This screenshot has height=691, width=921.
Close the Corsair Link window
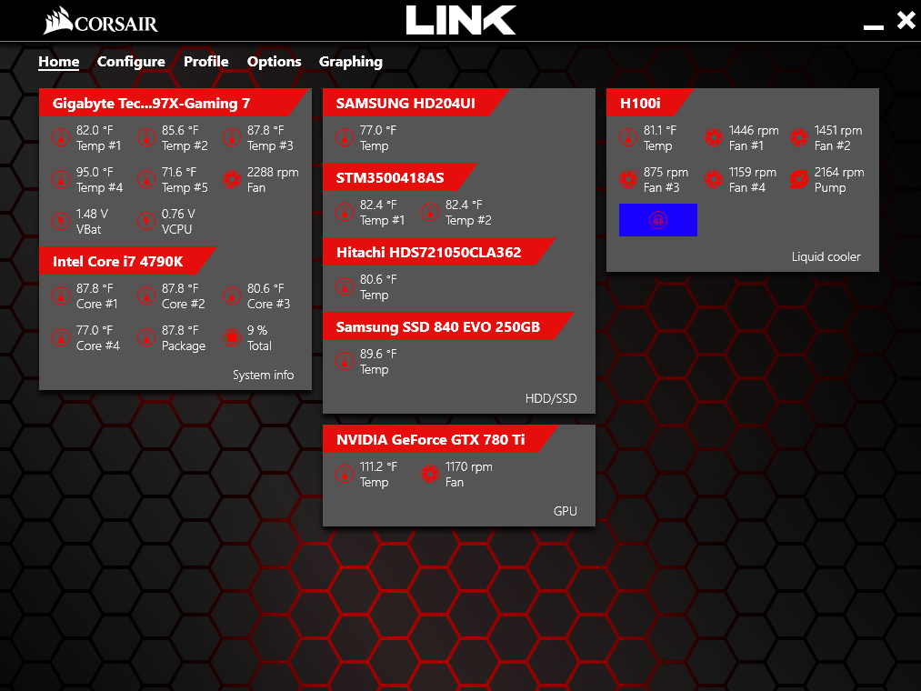click(x=906, y=20)
